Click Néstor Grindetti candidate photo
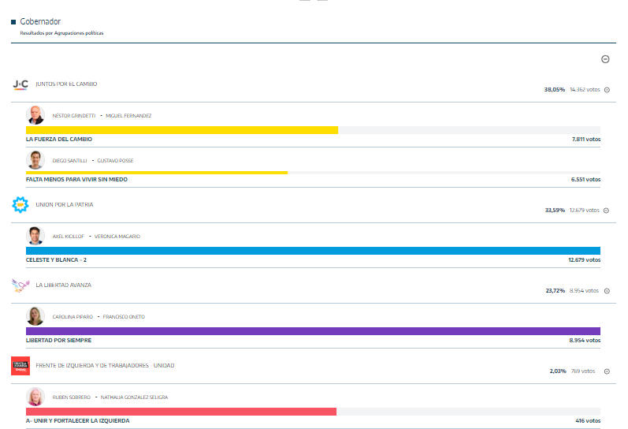 [x=35, y=115]
